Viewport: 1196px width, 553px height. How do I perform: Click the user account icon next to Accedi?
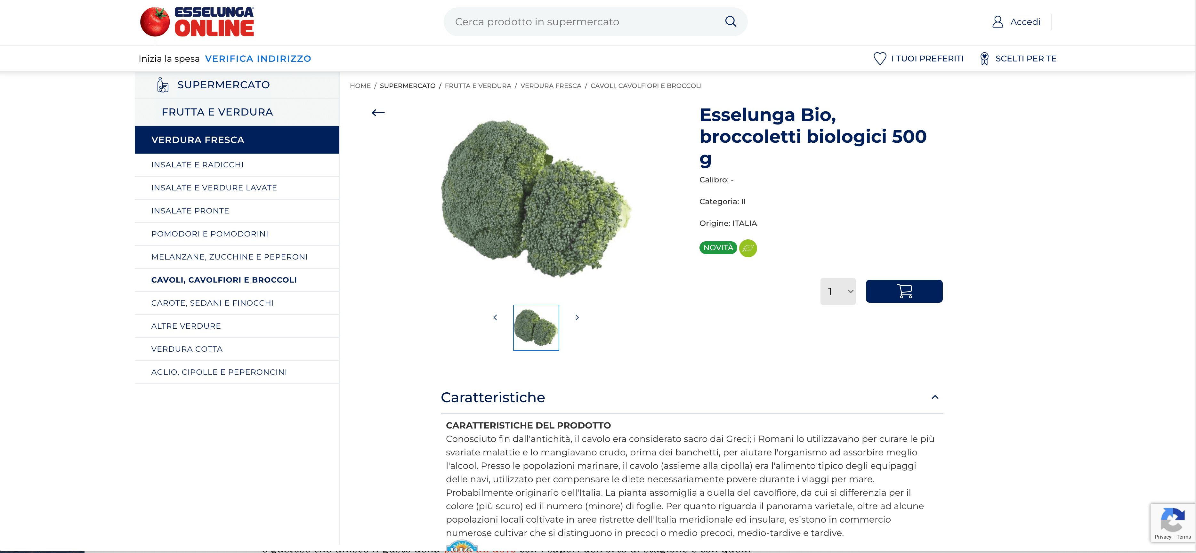click(x=997, y=22)
